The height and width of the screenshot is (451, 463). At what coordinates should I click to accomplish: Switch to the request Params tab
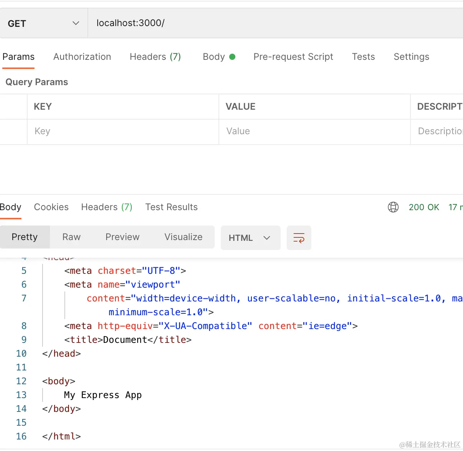coord(18,57)
